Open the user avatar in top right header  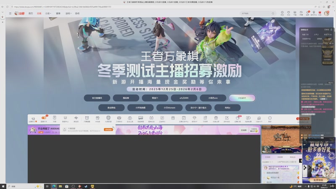(x=327, y=13)
